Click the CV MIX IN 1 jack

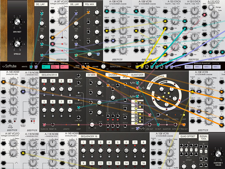91,82
